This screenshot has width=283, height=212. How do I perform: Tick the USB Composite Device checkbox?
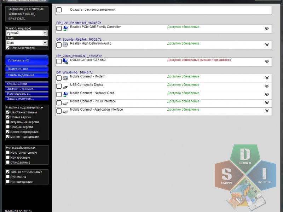click(59, 86)
